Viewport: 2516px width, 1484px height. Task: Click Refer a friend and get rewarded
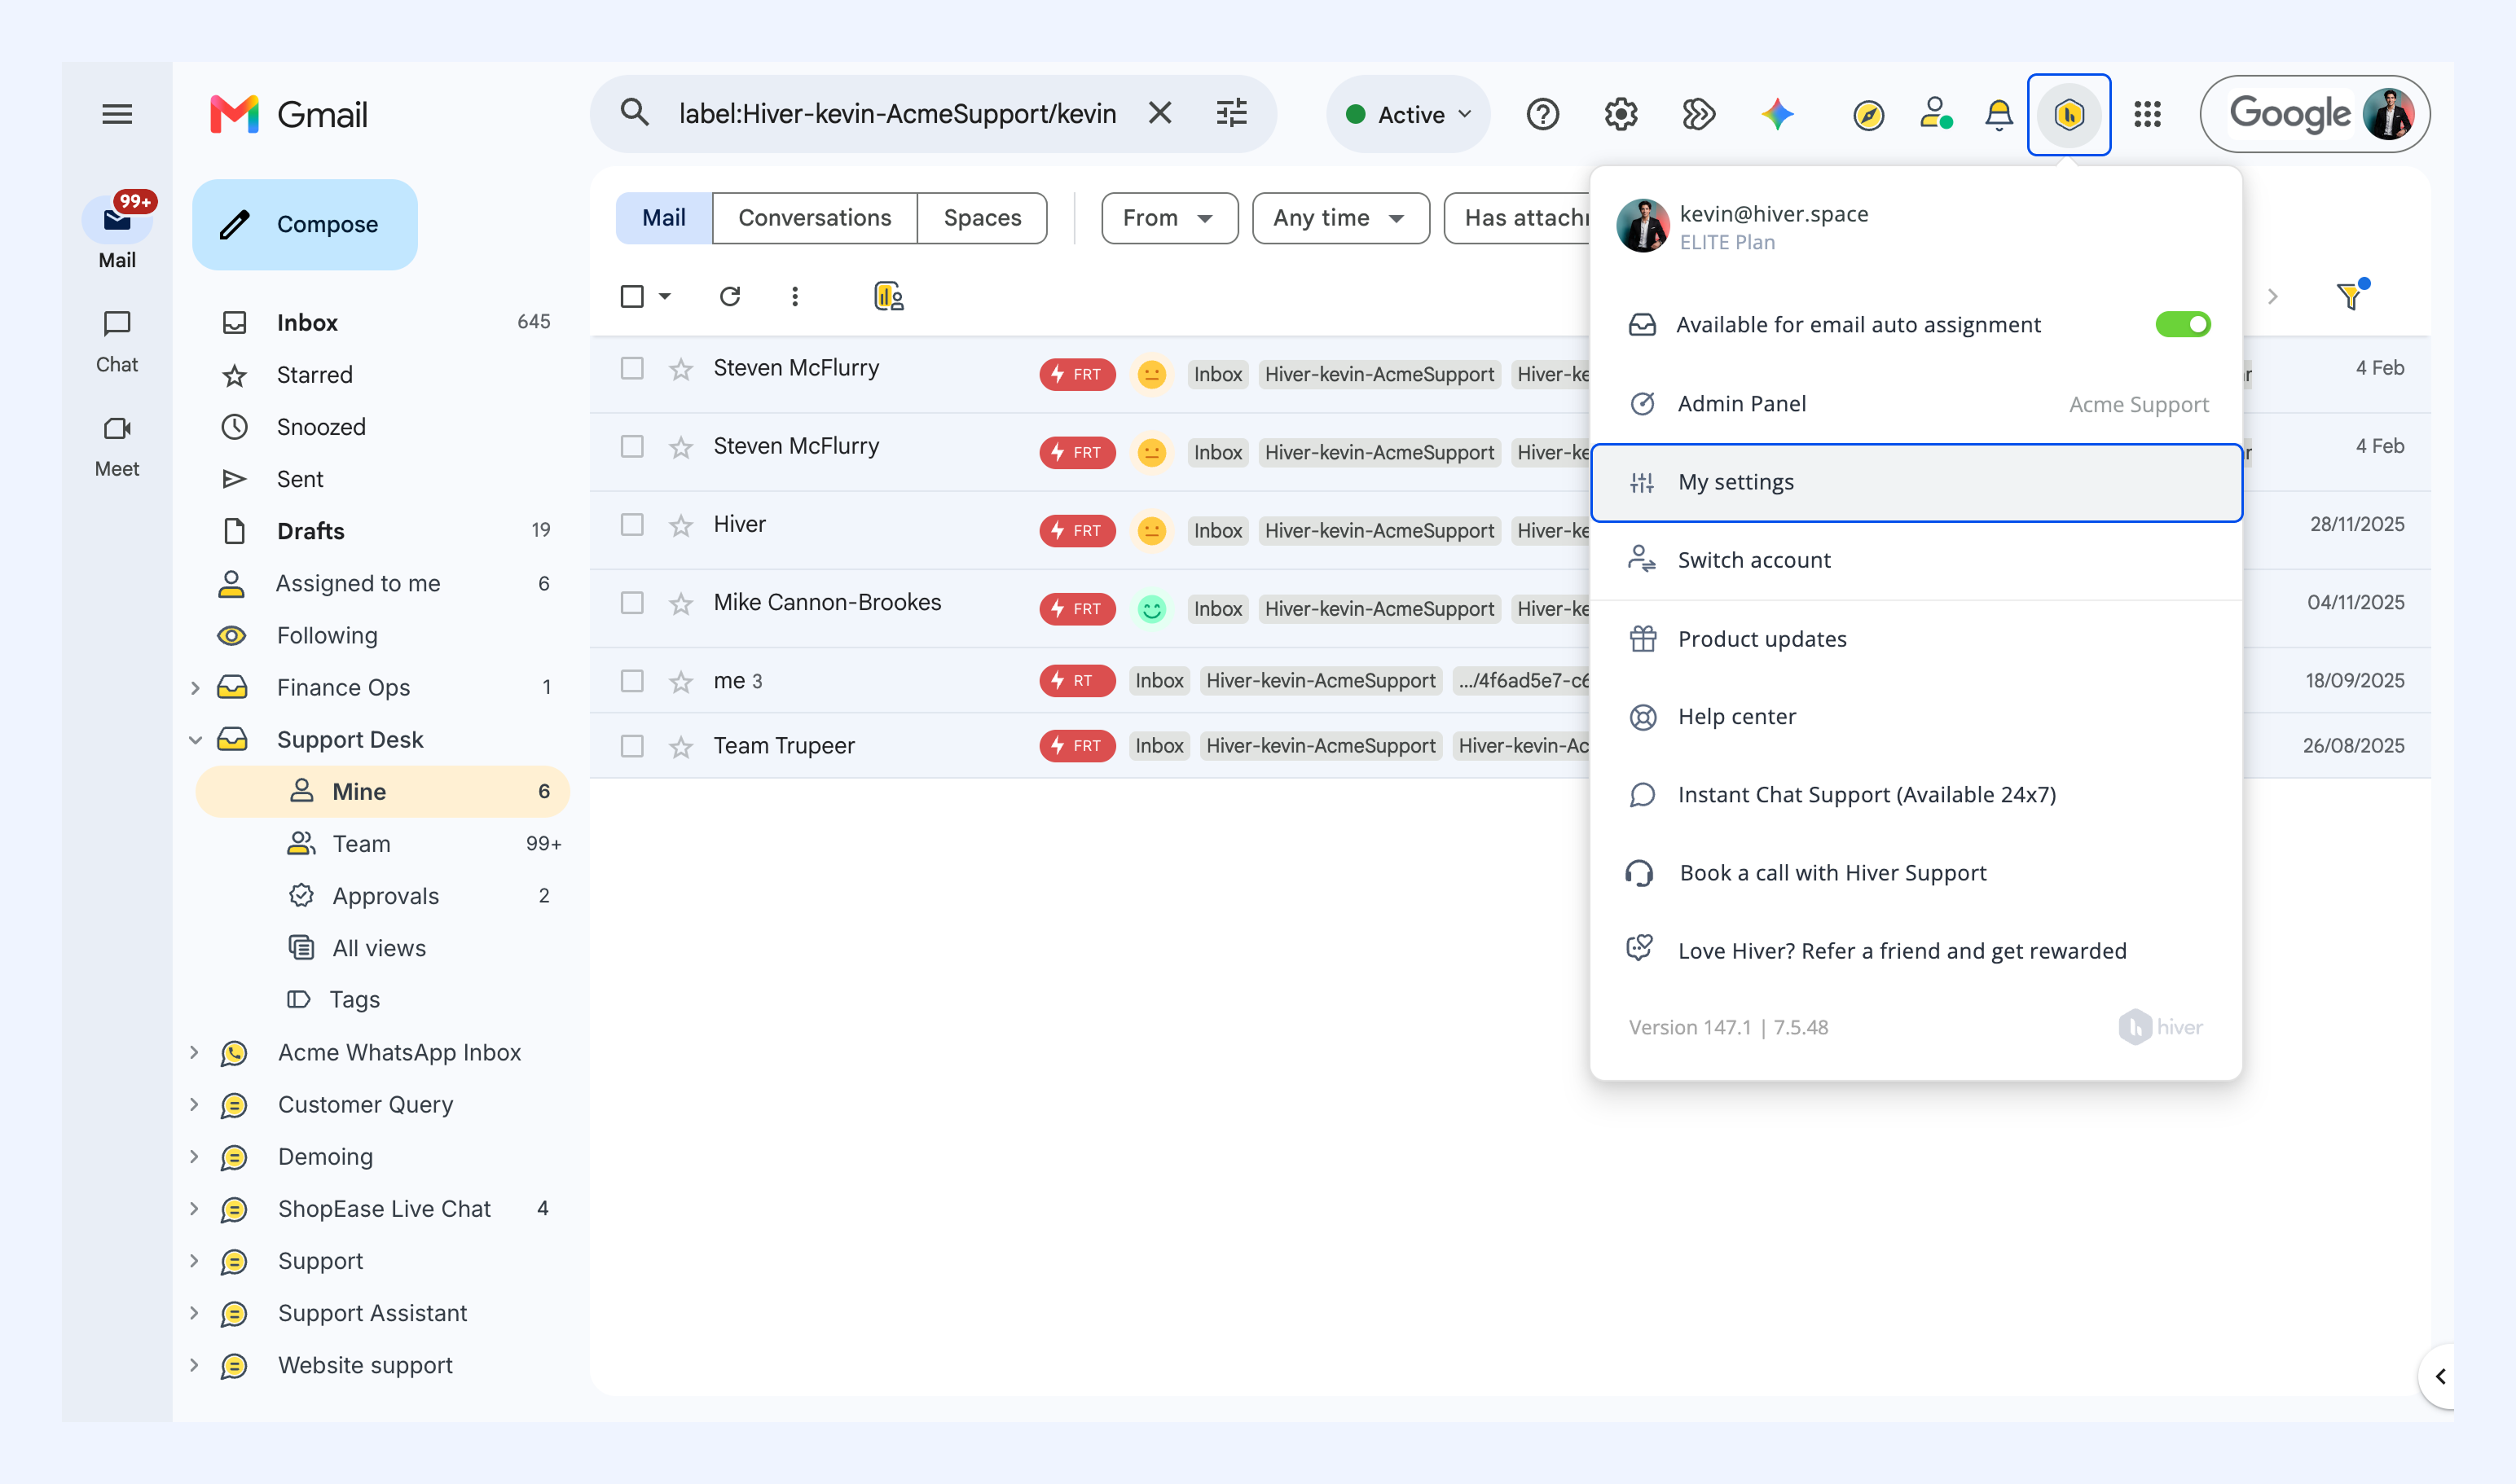pyautogui.click(x=1916, y=951)
